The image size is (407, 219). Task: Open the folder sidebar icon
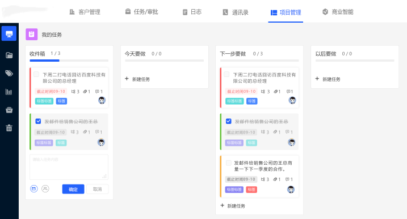(x=9, y=55)
